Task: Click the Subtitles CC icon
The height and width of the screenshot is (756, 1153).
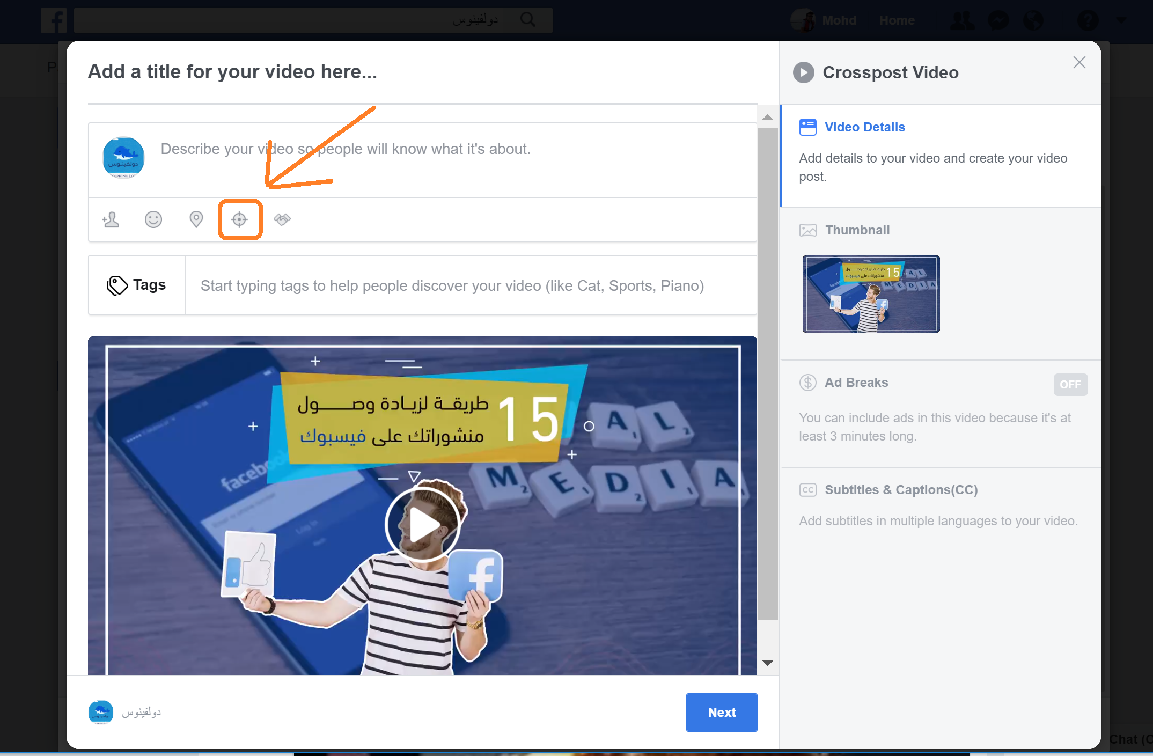Action: tap(807, 490)
